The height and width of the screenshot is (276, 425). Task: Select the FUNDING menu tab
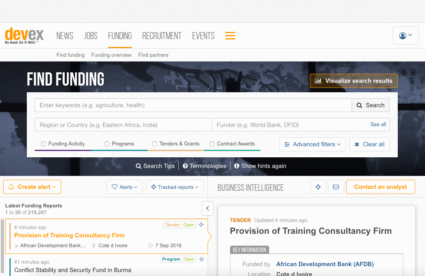[x=120, y=36]
